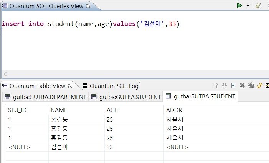Click the SQL Queries View tab database icon

point(5,6)
